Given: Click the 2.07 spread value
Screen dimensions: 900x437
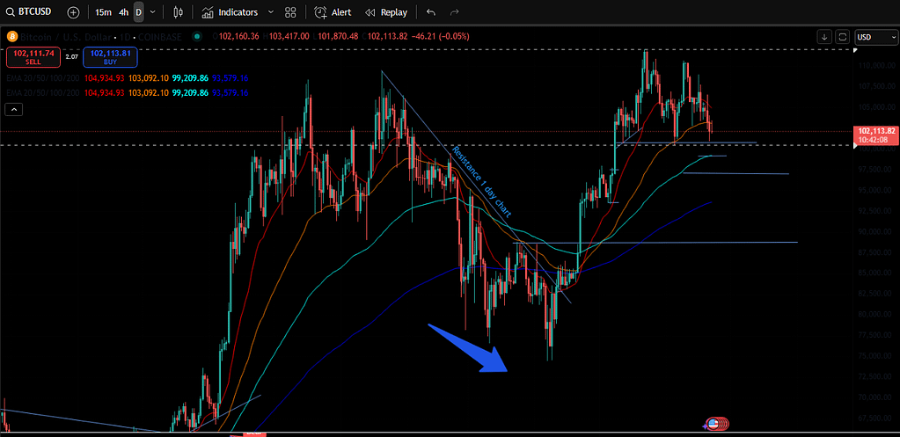Looking at the screenshot, I should point(72,57).
